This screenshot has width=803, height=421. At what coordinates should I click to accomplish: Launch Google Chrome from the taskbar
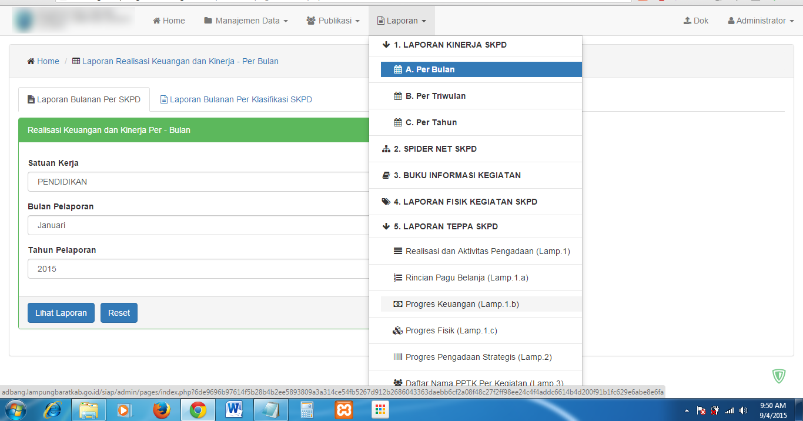coord(198,410)
